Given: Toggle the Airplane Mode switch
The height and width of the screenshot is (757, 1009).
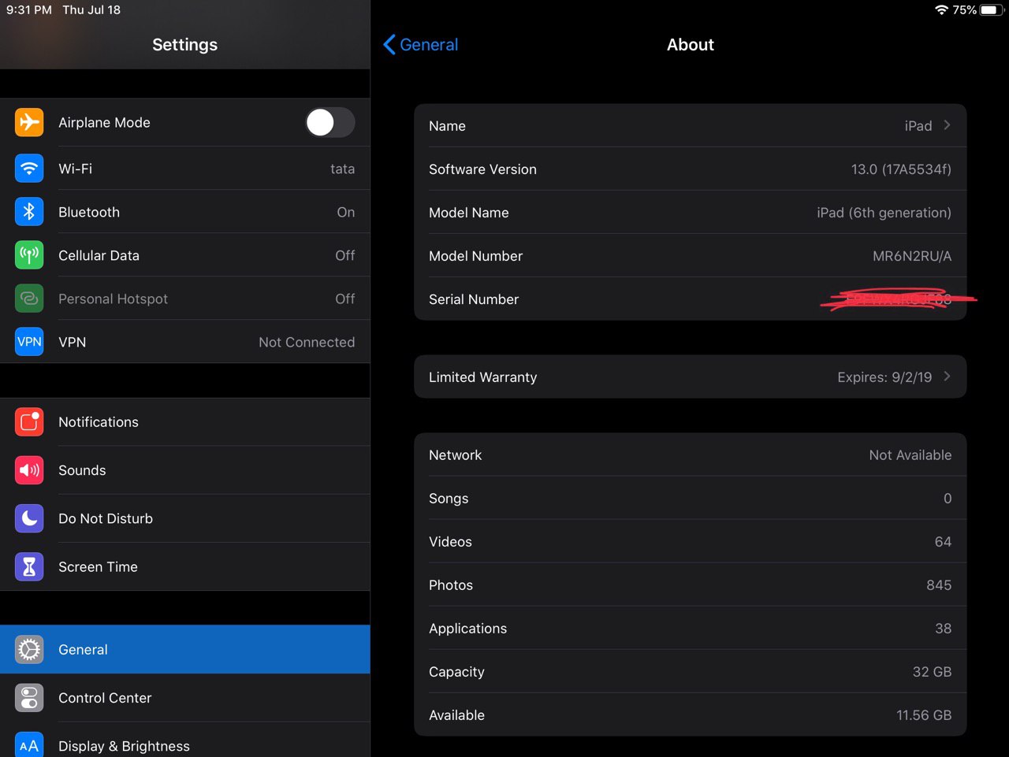Looking at the screenshot, I should click(330, 122).
